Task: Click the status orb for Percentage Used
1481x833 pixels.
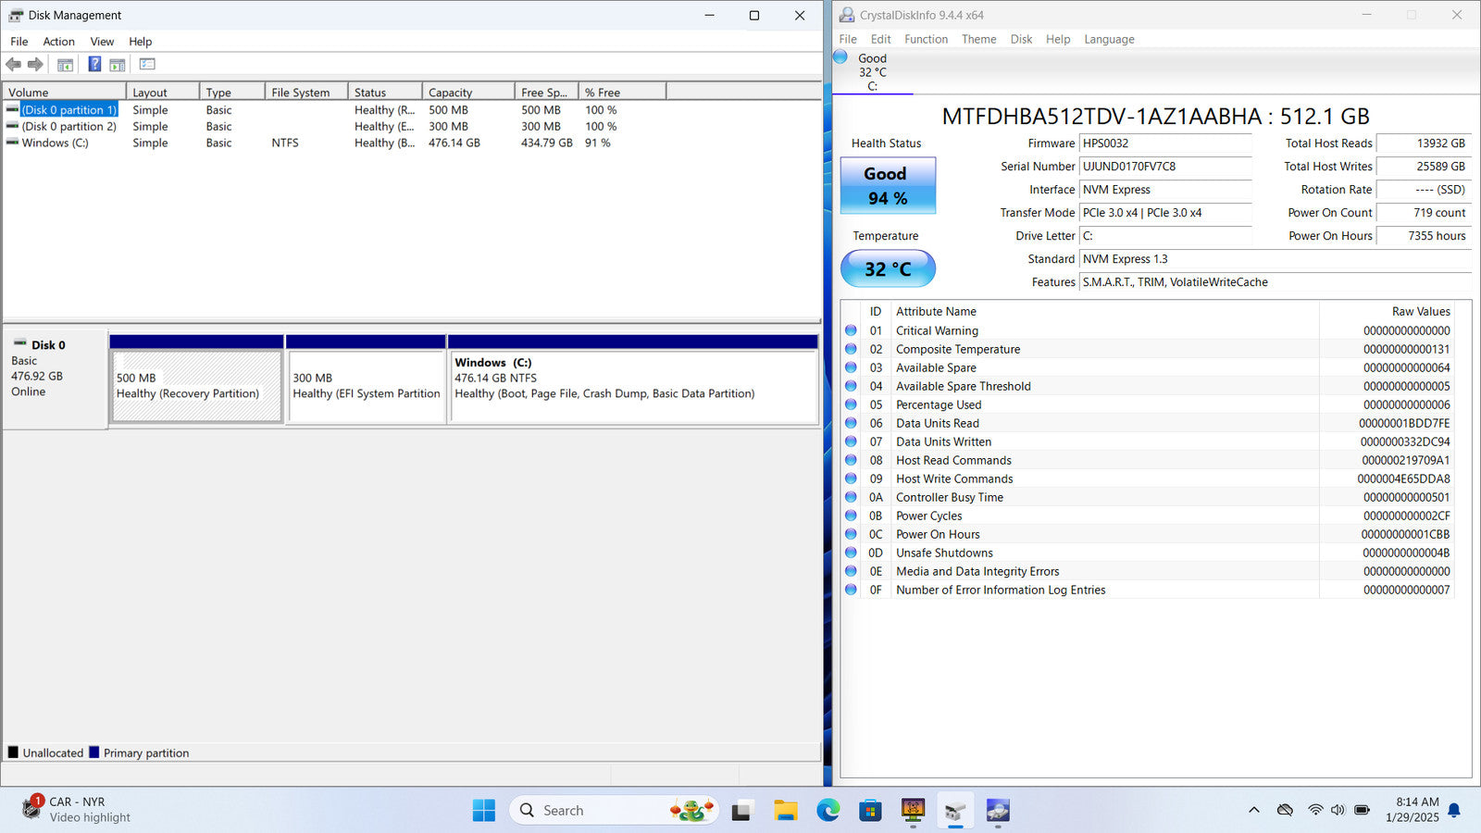Action: (x=851, y=404)
